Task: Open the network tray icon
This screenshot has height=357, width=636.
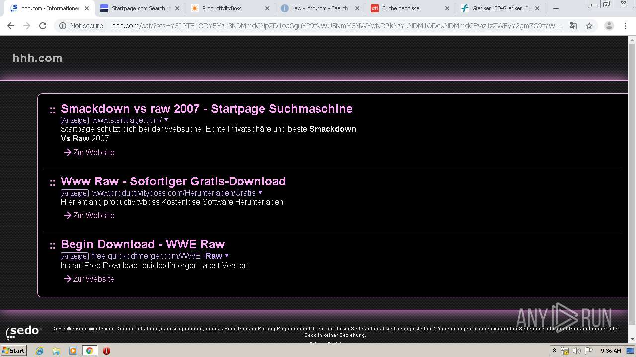Action: point(565,351)
